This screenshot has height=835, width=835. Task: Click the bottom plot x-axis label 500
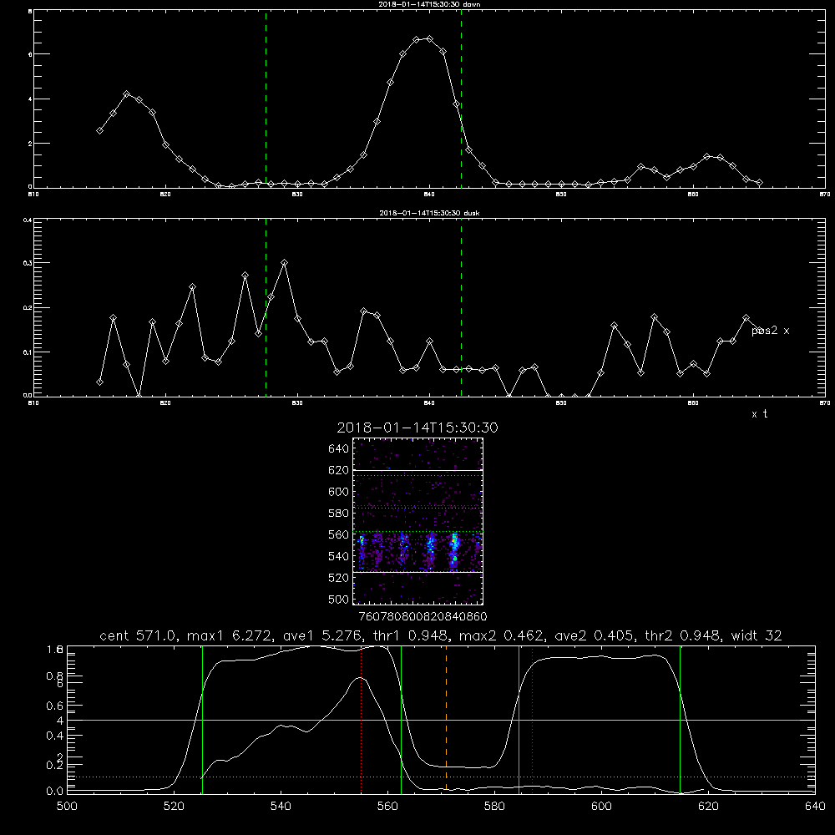(x=67, y=807)
